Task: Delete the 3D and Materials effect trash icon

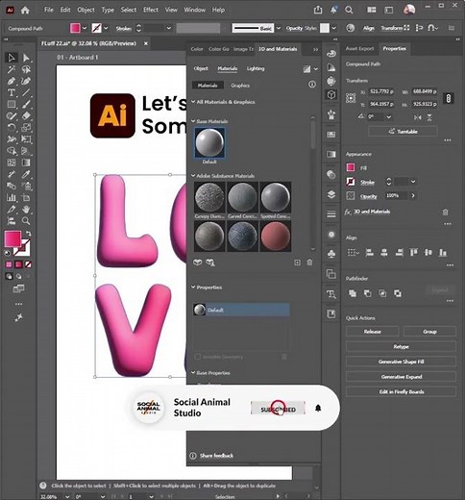Action: pos(445,212)
